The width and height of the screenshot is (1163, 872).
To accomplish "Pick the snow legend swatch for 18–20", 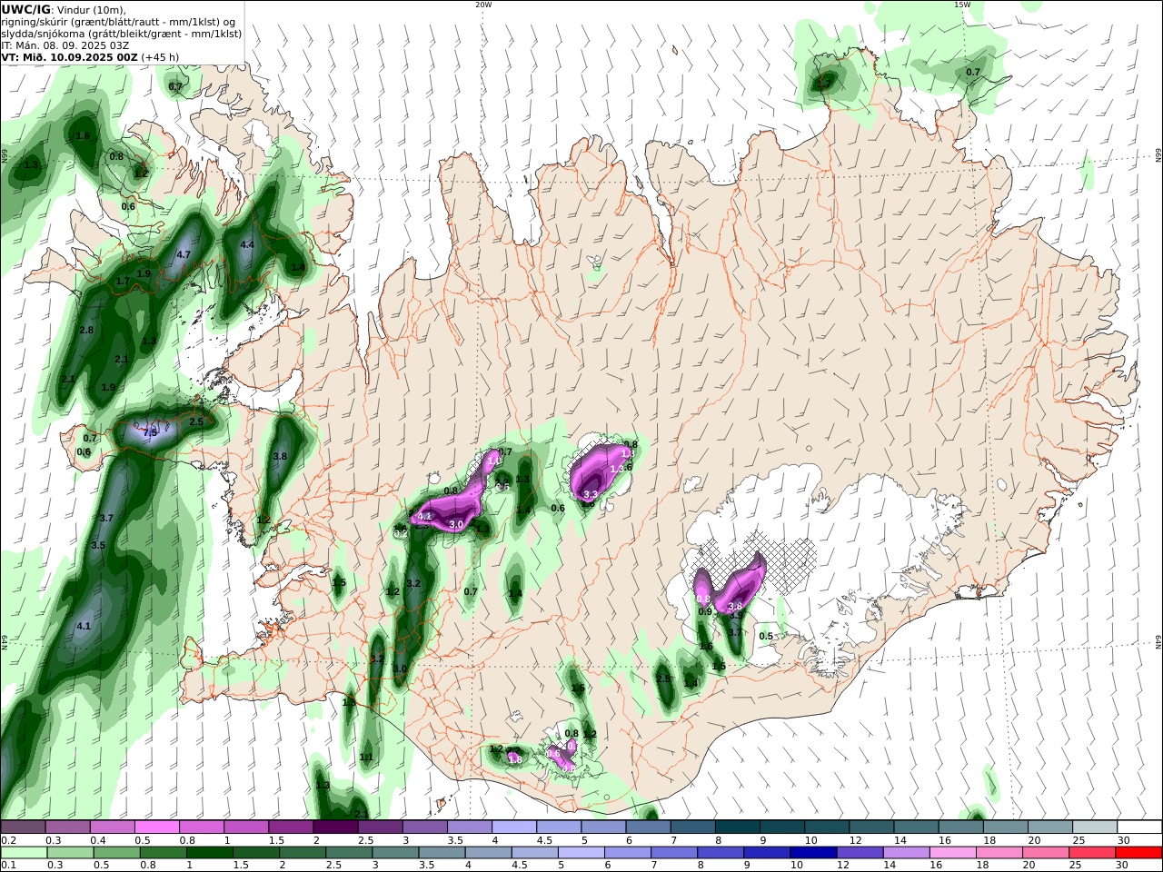I will [1006, 827].
